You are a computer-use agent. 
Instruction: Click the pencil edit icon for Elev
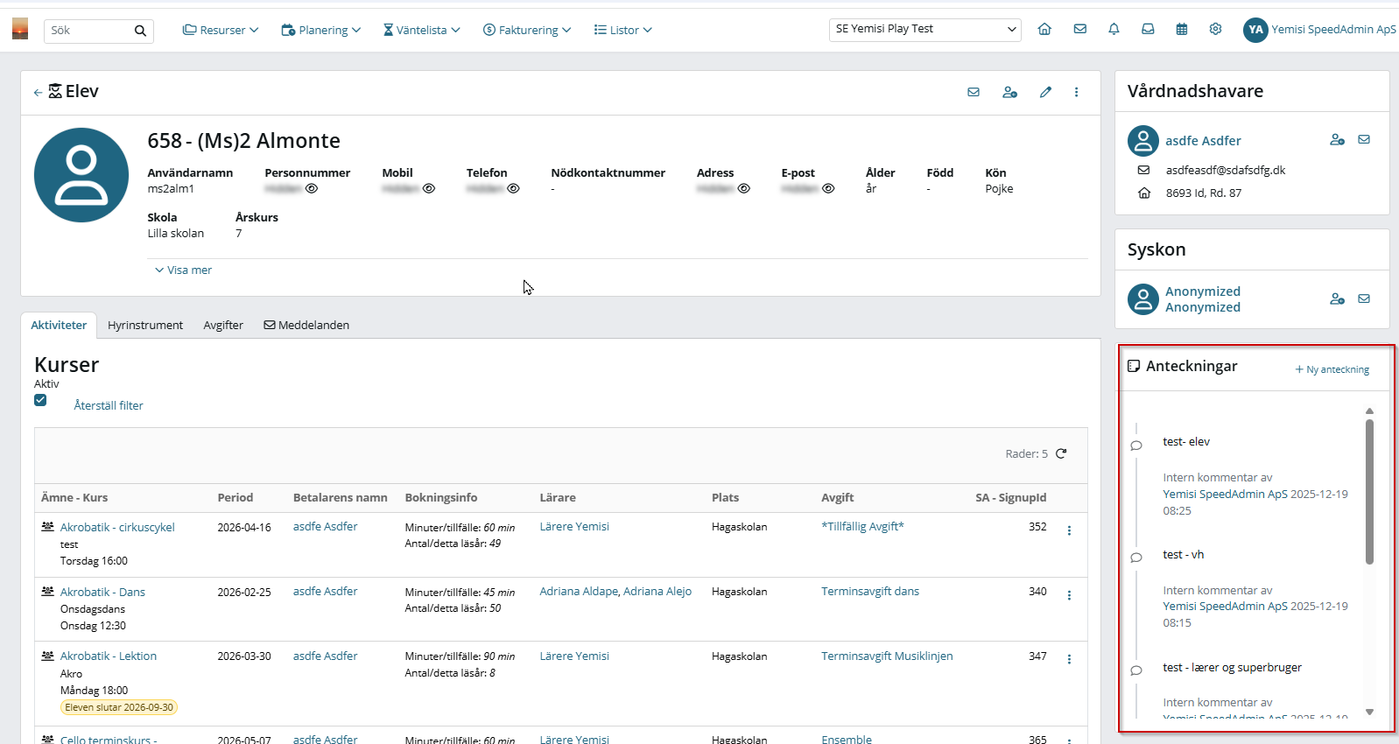[1045, 92]
